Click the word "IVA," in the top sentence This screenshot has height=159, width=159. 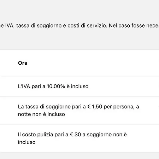click(10, 25)
